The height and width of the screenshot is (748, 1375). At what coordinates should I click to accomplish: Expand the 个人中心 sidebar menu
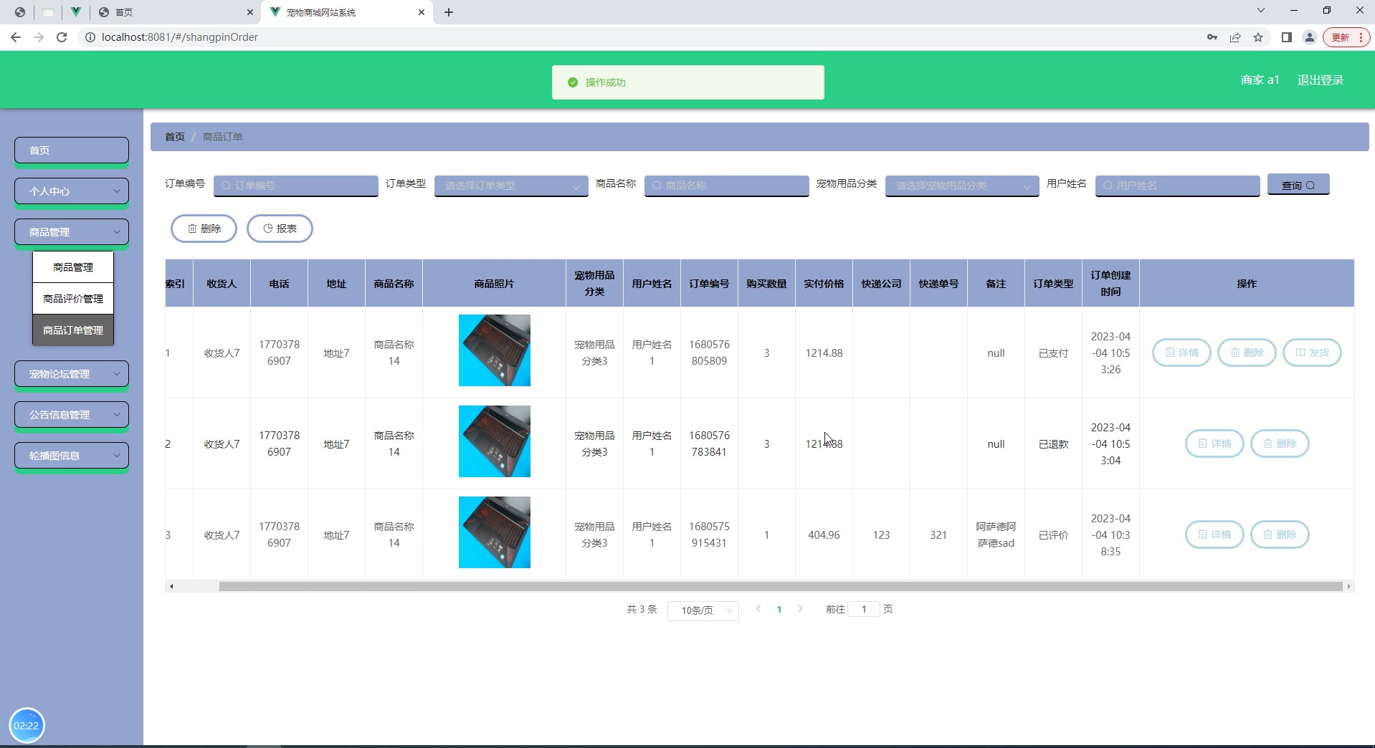point(72,191)
